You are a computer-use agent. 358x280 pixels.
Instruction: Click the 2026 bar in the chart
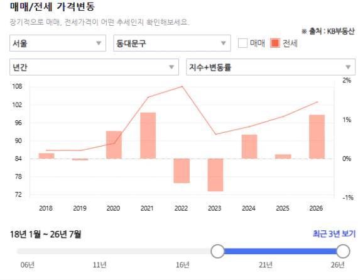pos(317,137)
